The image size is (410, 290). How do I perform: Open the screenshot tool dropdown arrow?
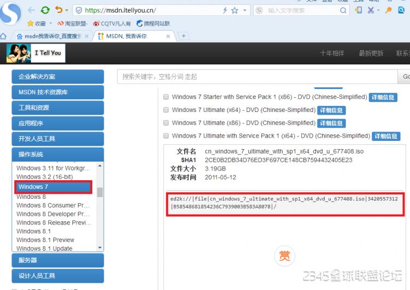(378, 10)
